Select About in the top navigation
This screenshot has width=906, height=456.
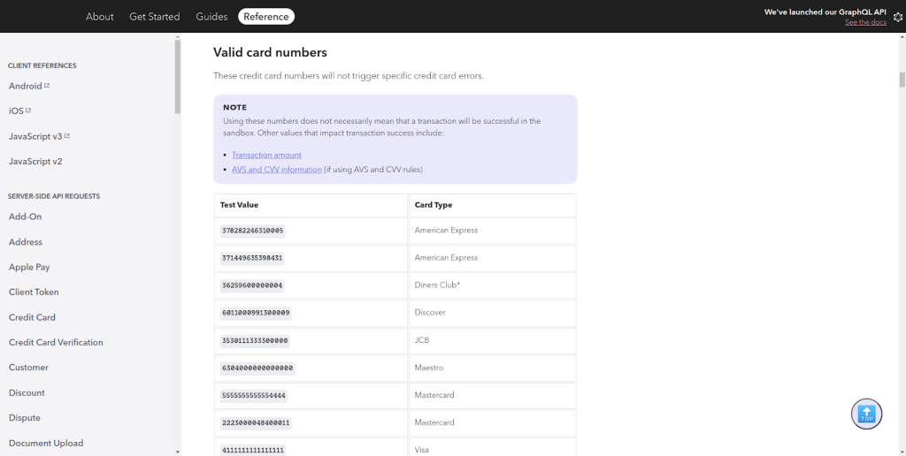(100, 17)
